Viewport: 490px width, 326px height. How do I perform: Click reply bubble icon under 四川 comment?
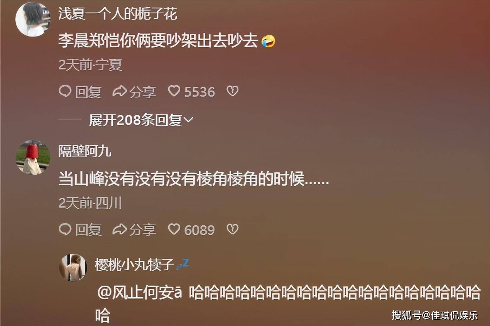65,229
